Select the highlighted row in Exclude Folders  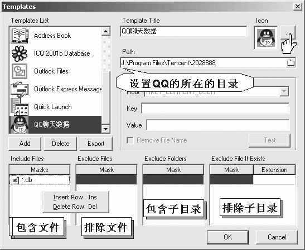[173, 179]
